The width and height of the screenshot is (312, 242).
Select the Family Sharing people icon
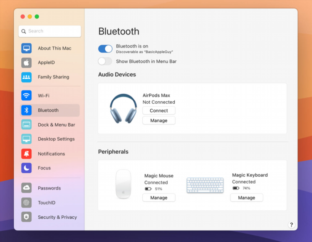[x=26, y=77]
